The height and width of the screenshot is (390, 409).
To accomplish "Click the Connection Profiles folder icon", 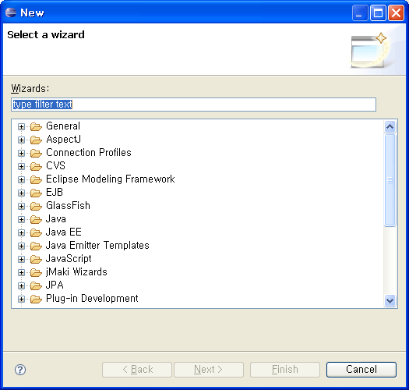I will (36, 153).
